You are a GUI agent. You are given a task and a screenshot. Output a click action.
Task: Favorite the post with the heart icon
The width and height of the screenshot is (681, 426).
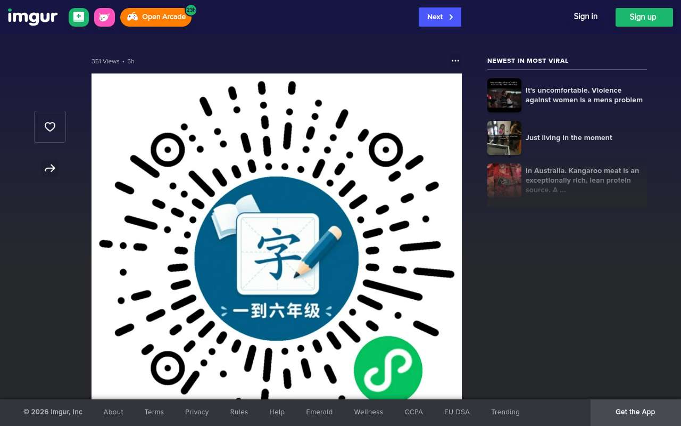click(x=50, y=127)
